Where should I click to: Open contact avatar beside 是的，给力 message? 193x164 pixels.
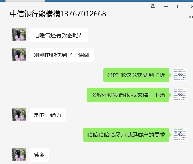click(19, 115)
